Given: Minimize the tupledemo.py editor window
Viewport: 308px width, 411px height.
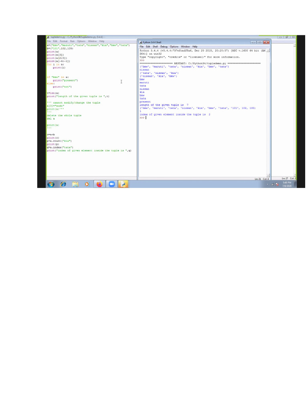Looking at the screenshot, I should [280, 37].
